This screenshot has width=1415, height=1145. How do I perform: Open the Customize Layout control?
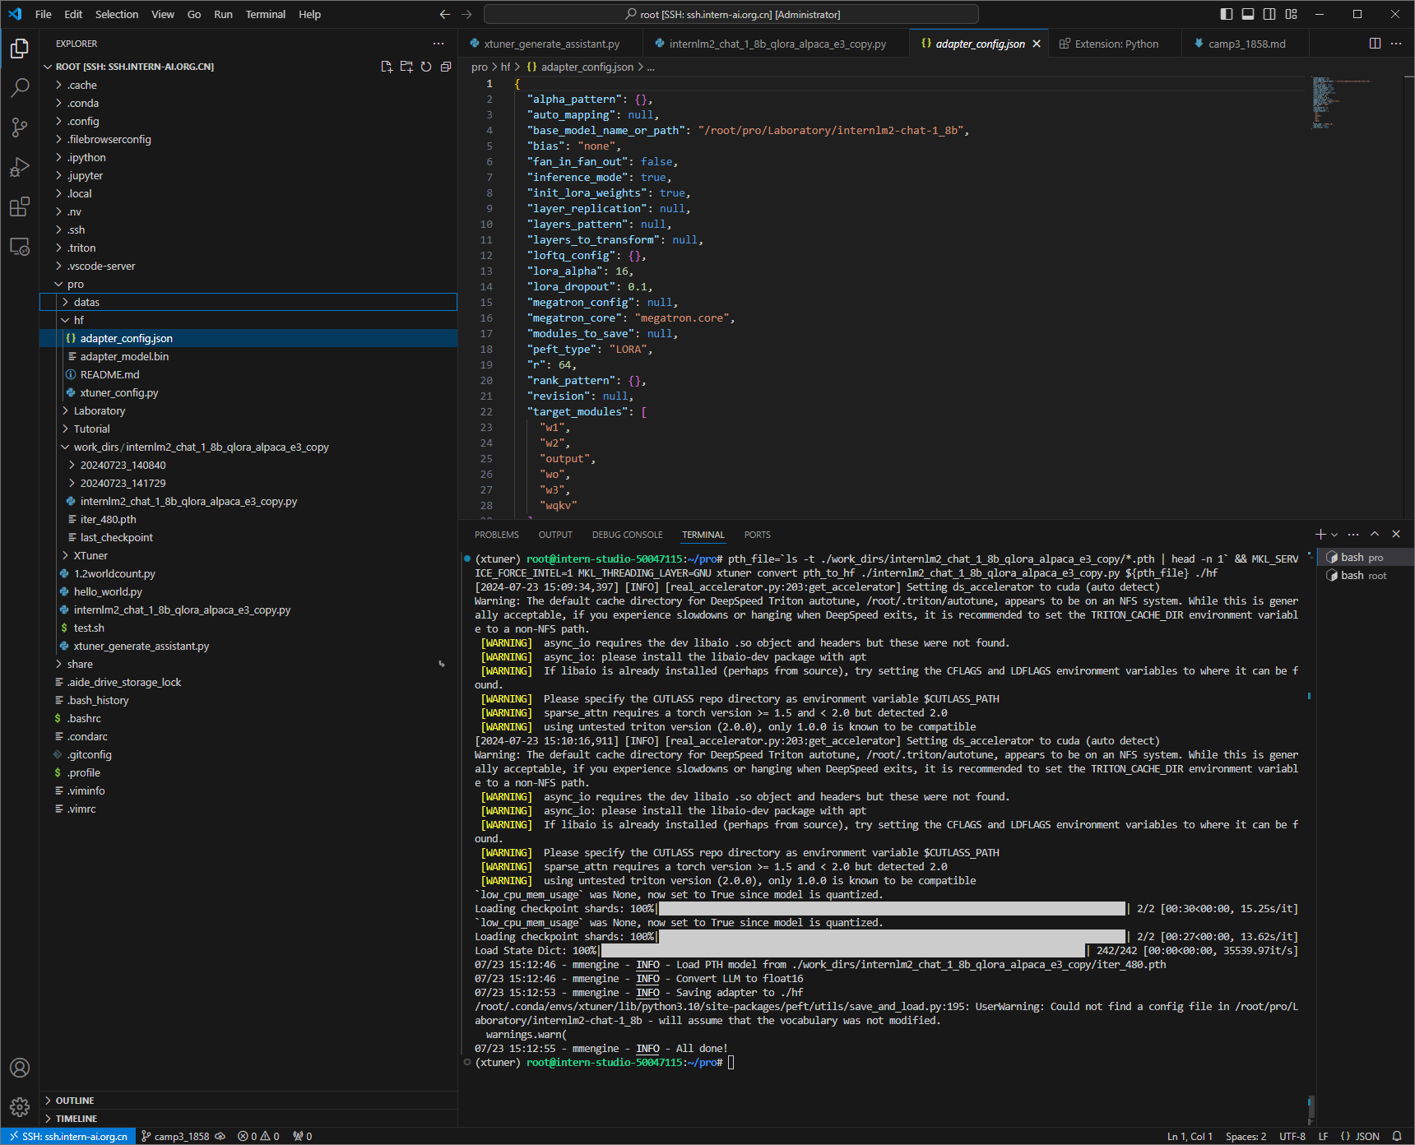click(1292, 14)
